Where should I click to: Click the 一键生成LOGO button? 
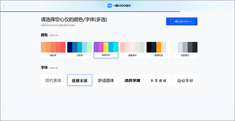[x=182, y=21]
